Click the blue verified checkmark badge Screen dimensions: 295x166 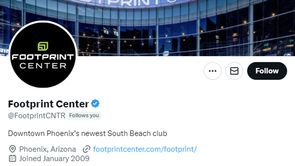coord(95,104)
